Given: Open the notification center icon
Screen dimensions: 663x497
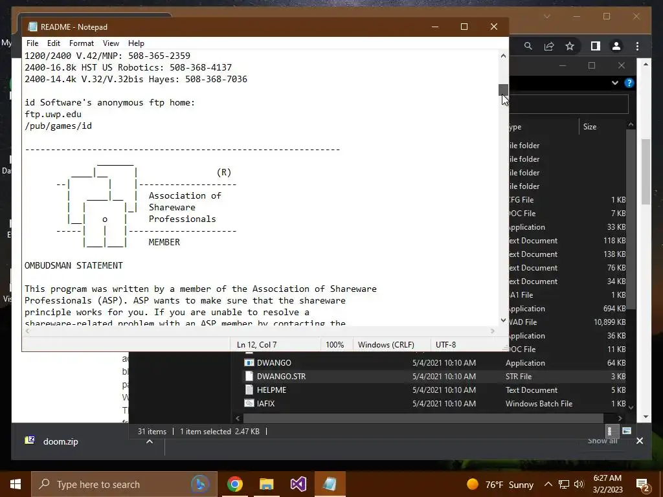Looking at the screenshot, I should pos(643,484).
